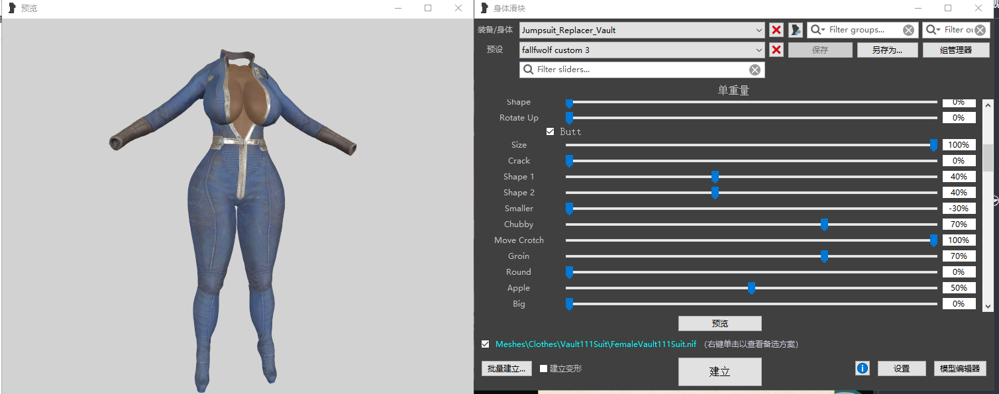This screenshot has height=394, width=999.
Task: Click the large 建立 build button
Action: pos(720,371)
